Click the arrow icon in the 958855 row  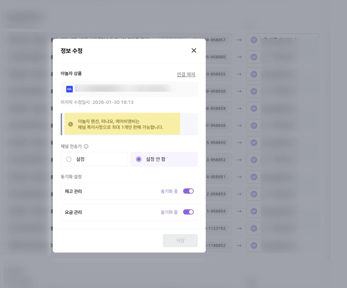(239, 74)
